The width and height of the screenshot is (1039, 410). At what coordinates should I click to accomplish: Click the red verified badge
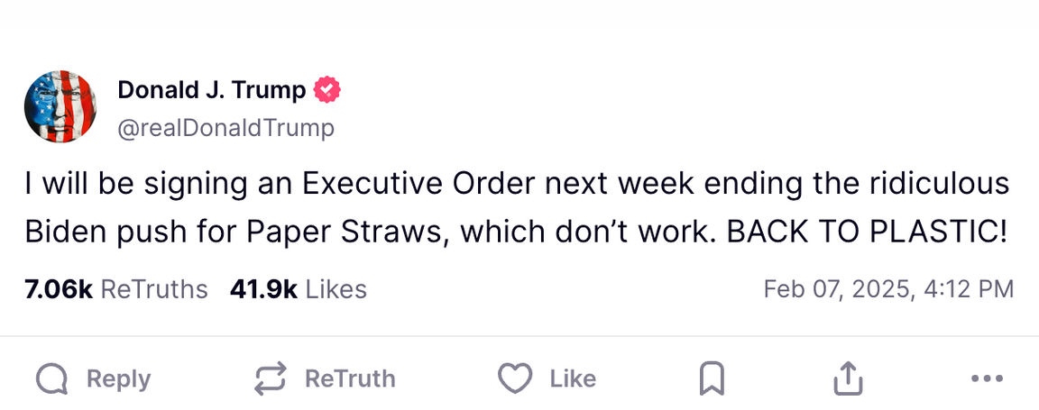(x=326, y=90)
